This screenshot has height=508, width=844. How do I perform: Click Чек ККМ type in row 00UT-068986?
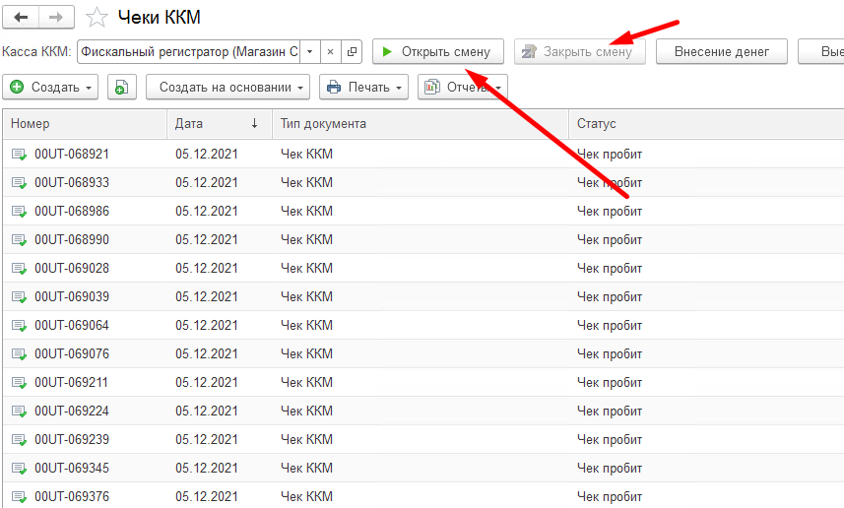click(x=306, y=211)
